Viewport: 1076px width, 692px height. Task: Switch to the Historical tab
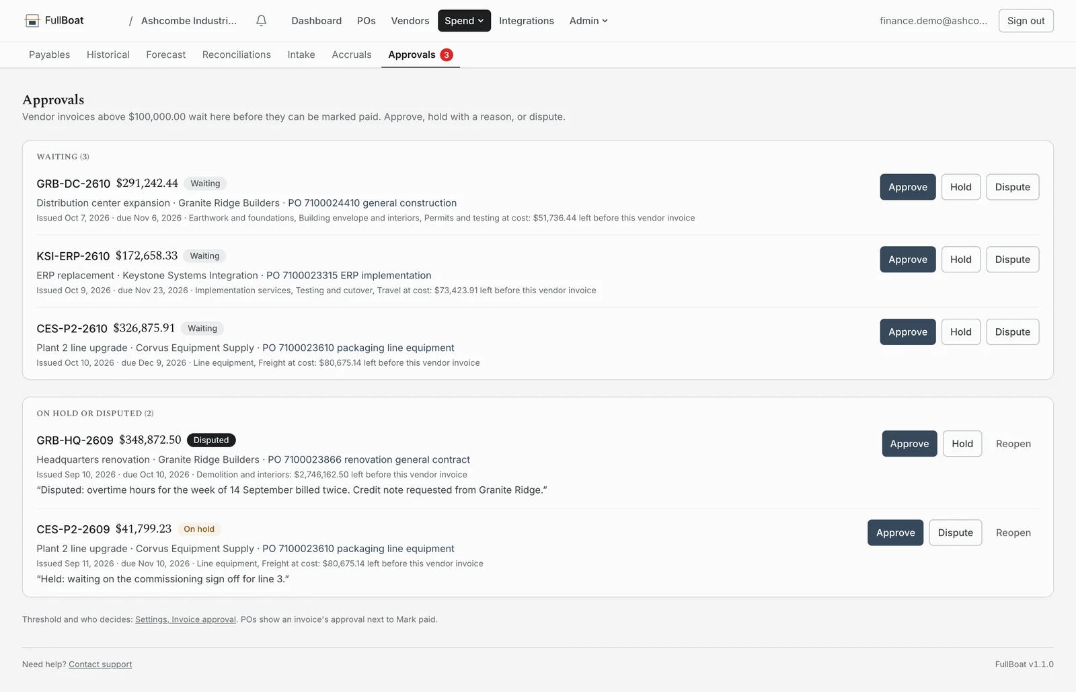[x=108, y=54]
